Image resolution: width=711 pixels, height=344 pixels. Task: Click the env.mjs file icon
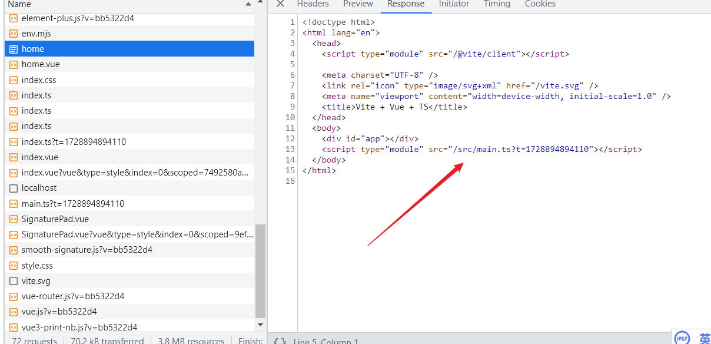pos(14,34)
